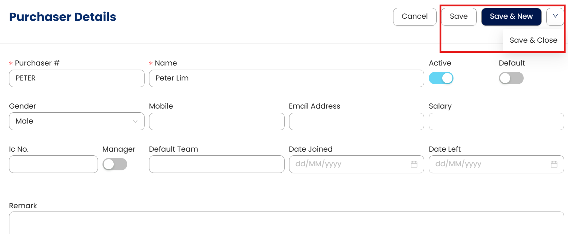Viewport: 568px width, 234px height.
Task: Turn on the Manager toggle
Action: pyautogui.click(x=115, y=164)
